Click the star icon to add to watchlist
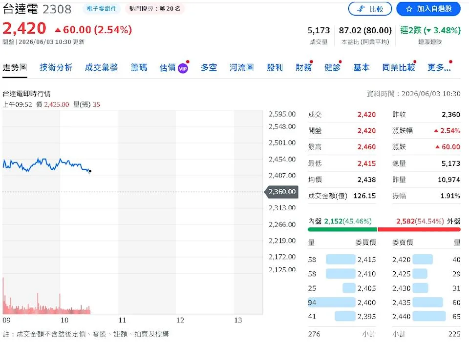 tap(409, 9)
